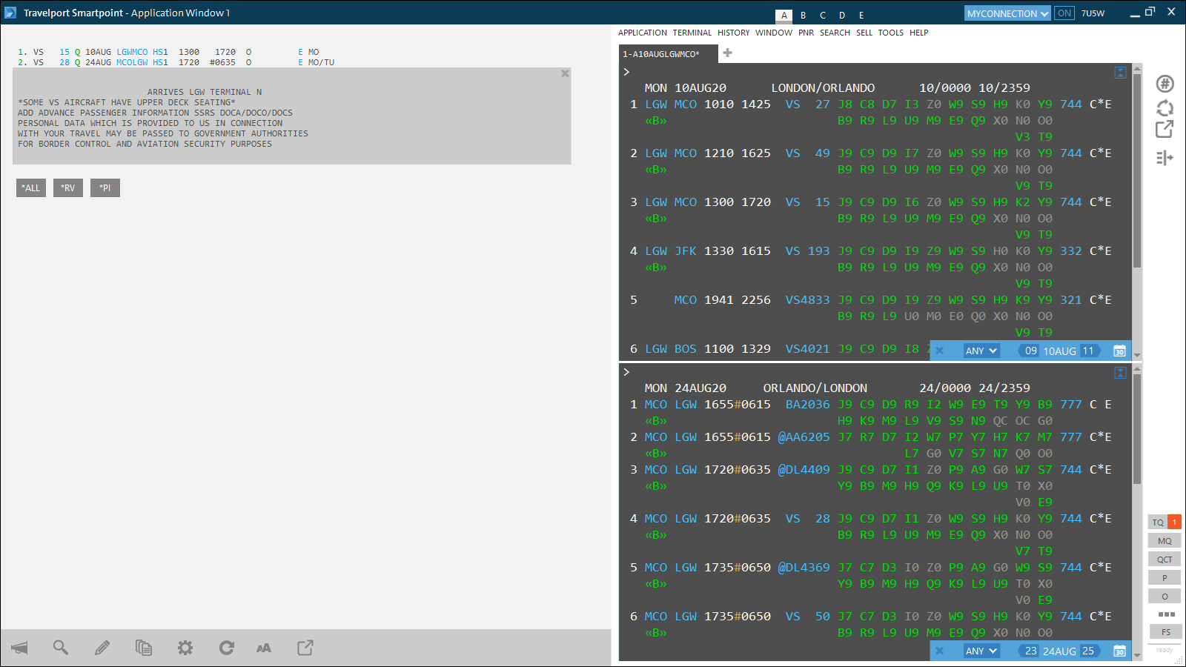The width and height of the screenshot is (1186, 667).
Task: Open the MYCONNECTION dropdown
Action: (1008, 13)
